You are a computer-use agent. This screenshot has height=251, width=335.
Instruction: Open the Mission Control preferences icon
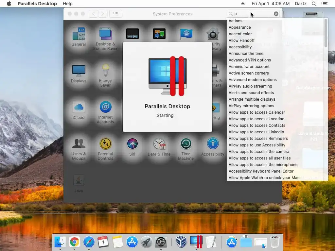159,34
